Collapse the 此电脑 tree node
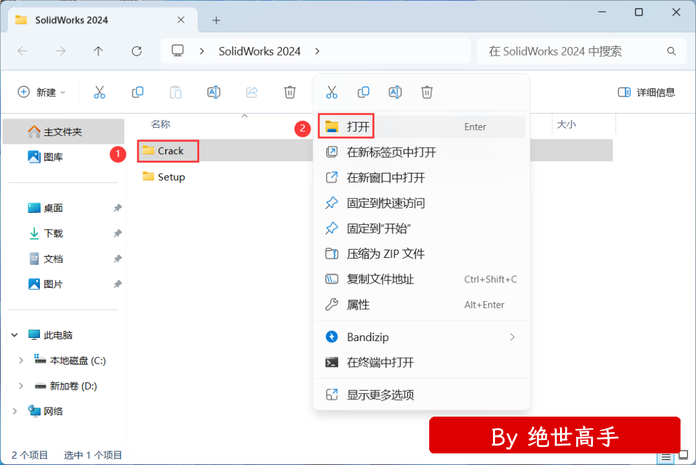 [x=15, y=335]
